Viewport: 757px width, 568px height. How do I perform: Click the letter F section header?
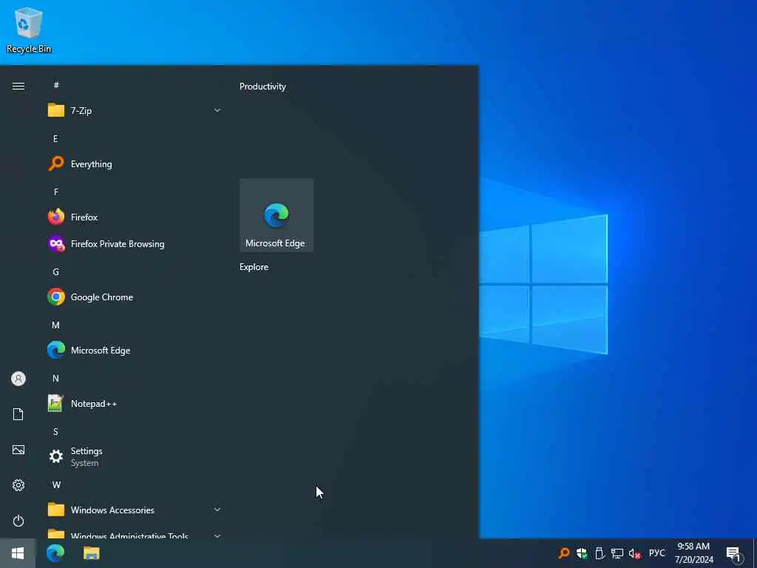55,192
